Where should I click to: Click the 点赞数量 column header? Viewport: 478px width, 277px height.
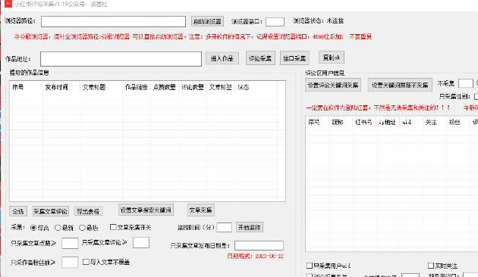coord(165,87)
